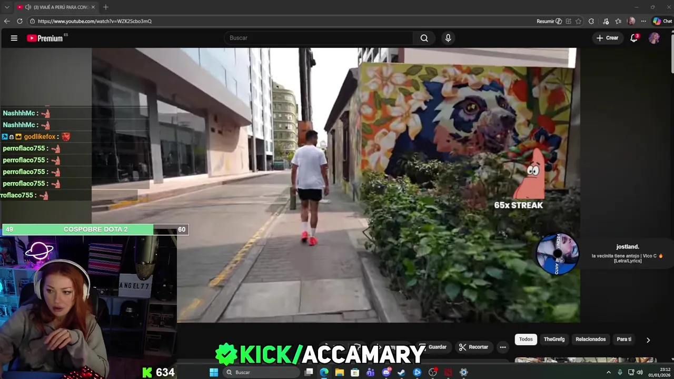Screen dimensions: 674x379
Task: Select the TheGrefg filter chip
Action: pyautogui.click(x=554, y=339)
